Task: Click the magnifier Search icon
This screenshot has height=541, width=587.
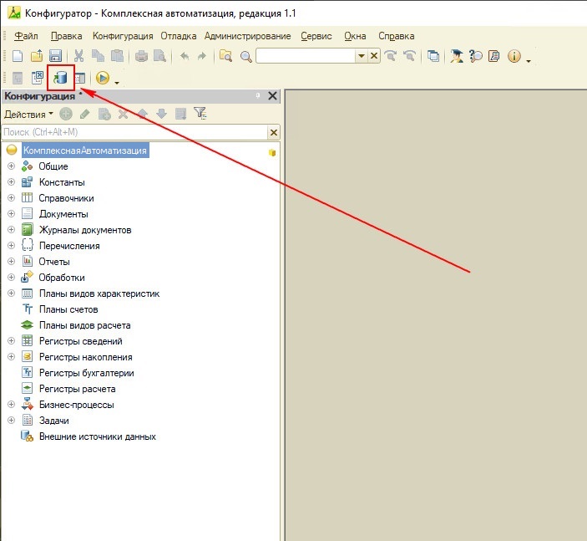Action: coord(246,57)
